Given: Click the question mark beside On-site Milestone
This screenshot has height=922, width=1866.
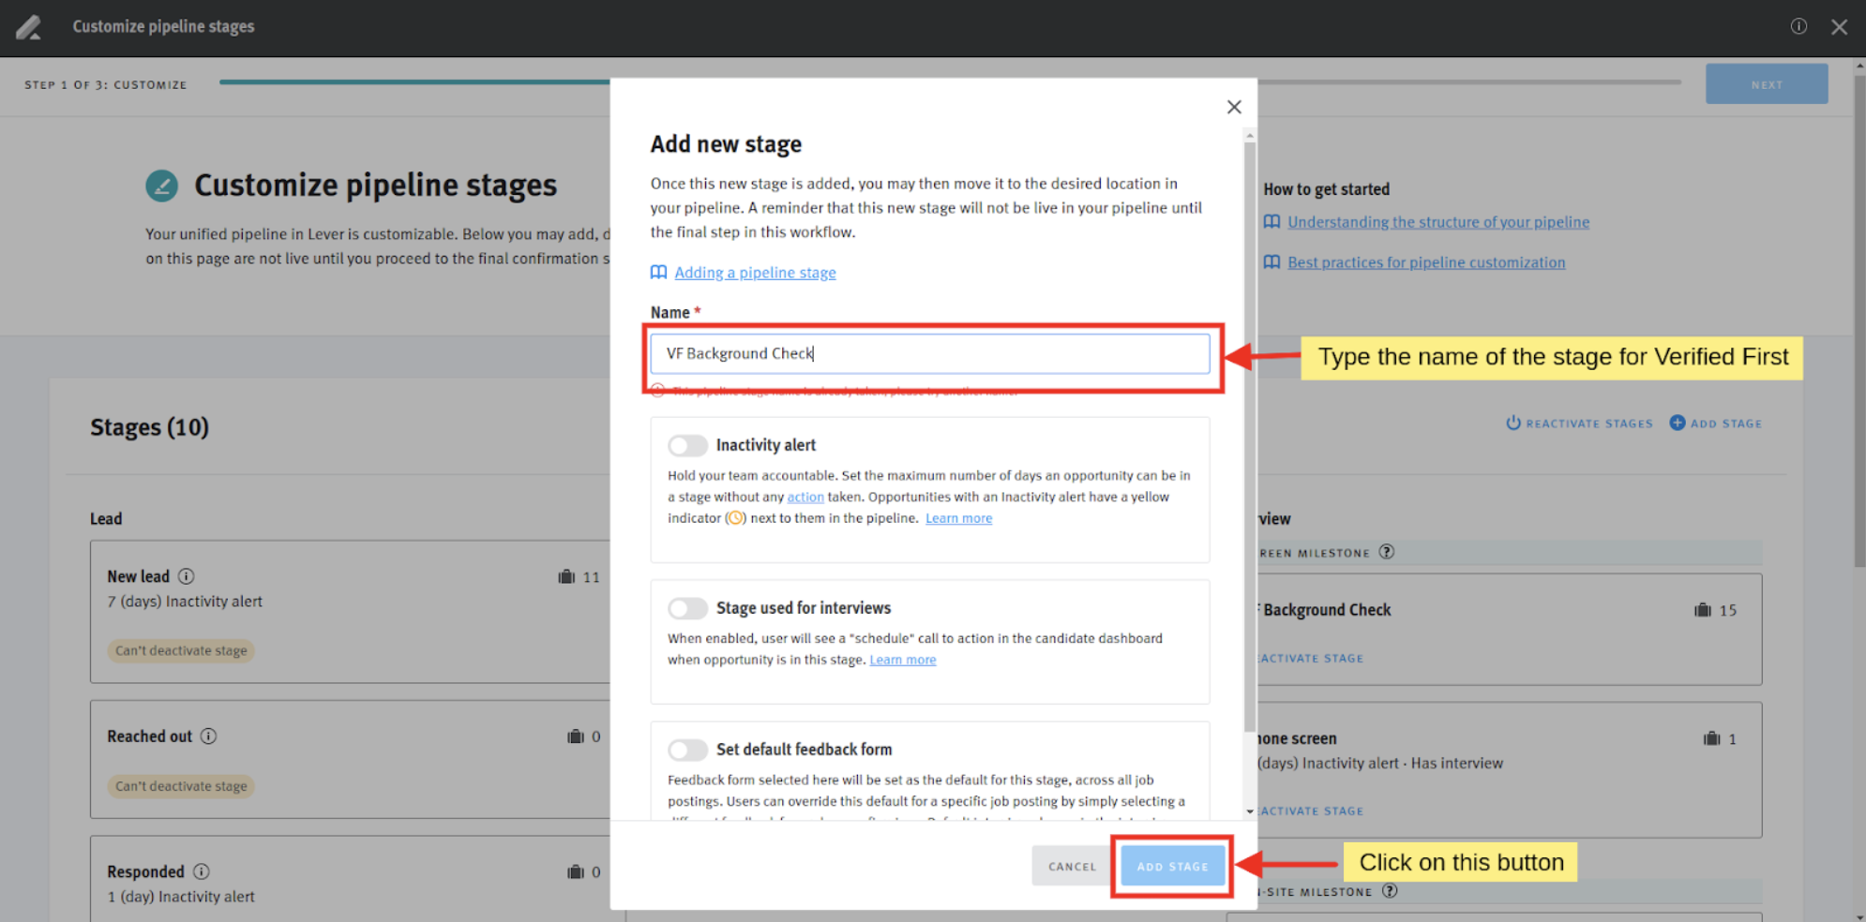Looking at the screenshot, I should click(1389, 891).
